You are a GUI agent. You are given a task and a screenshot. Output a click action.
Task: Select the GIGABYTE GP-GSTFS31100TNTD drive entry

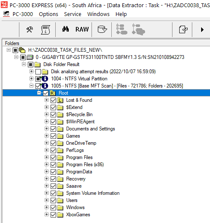[x=110, y=57]
